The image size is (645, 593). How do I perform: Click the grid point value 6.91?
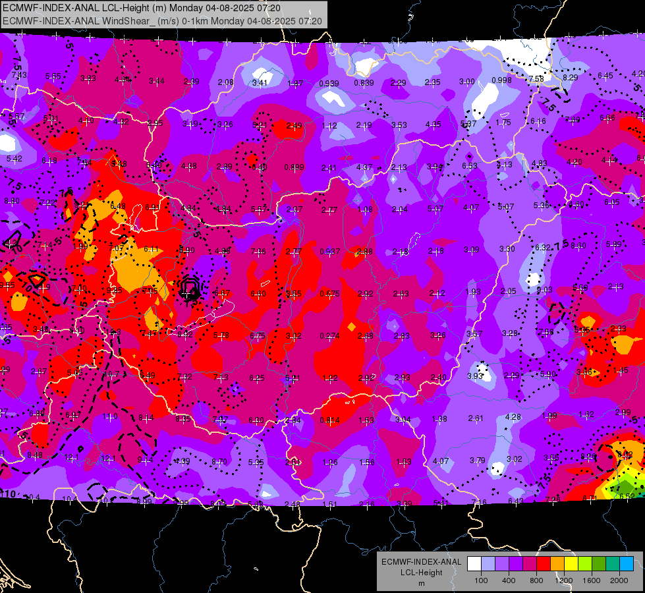click(153, 207)
